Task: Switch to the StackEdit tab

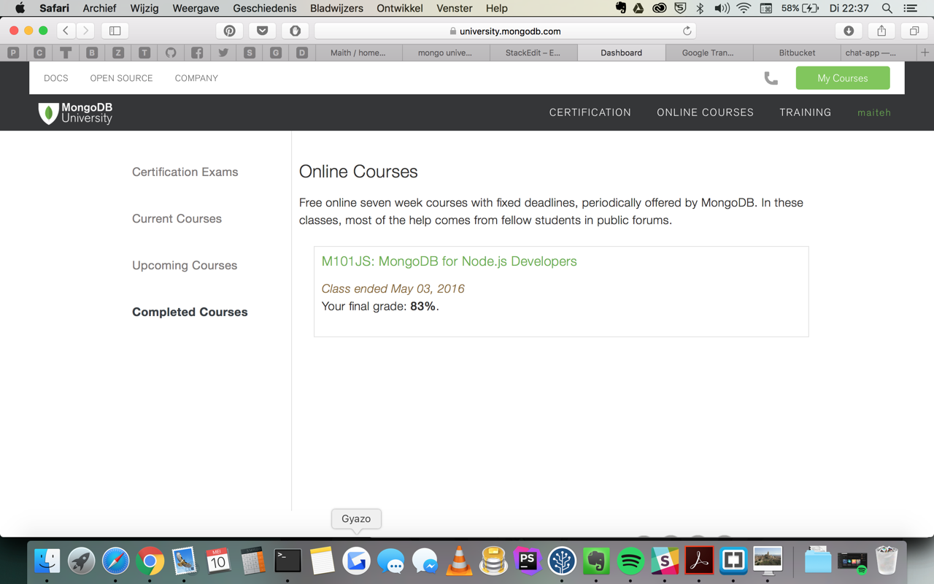Action: 533,53
